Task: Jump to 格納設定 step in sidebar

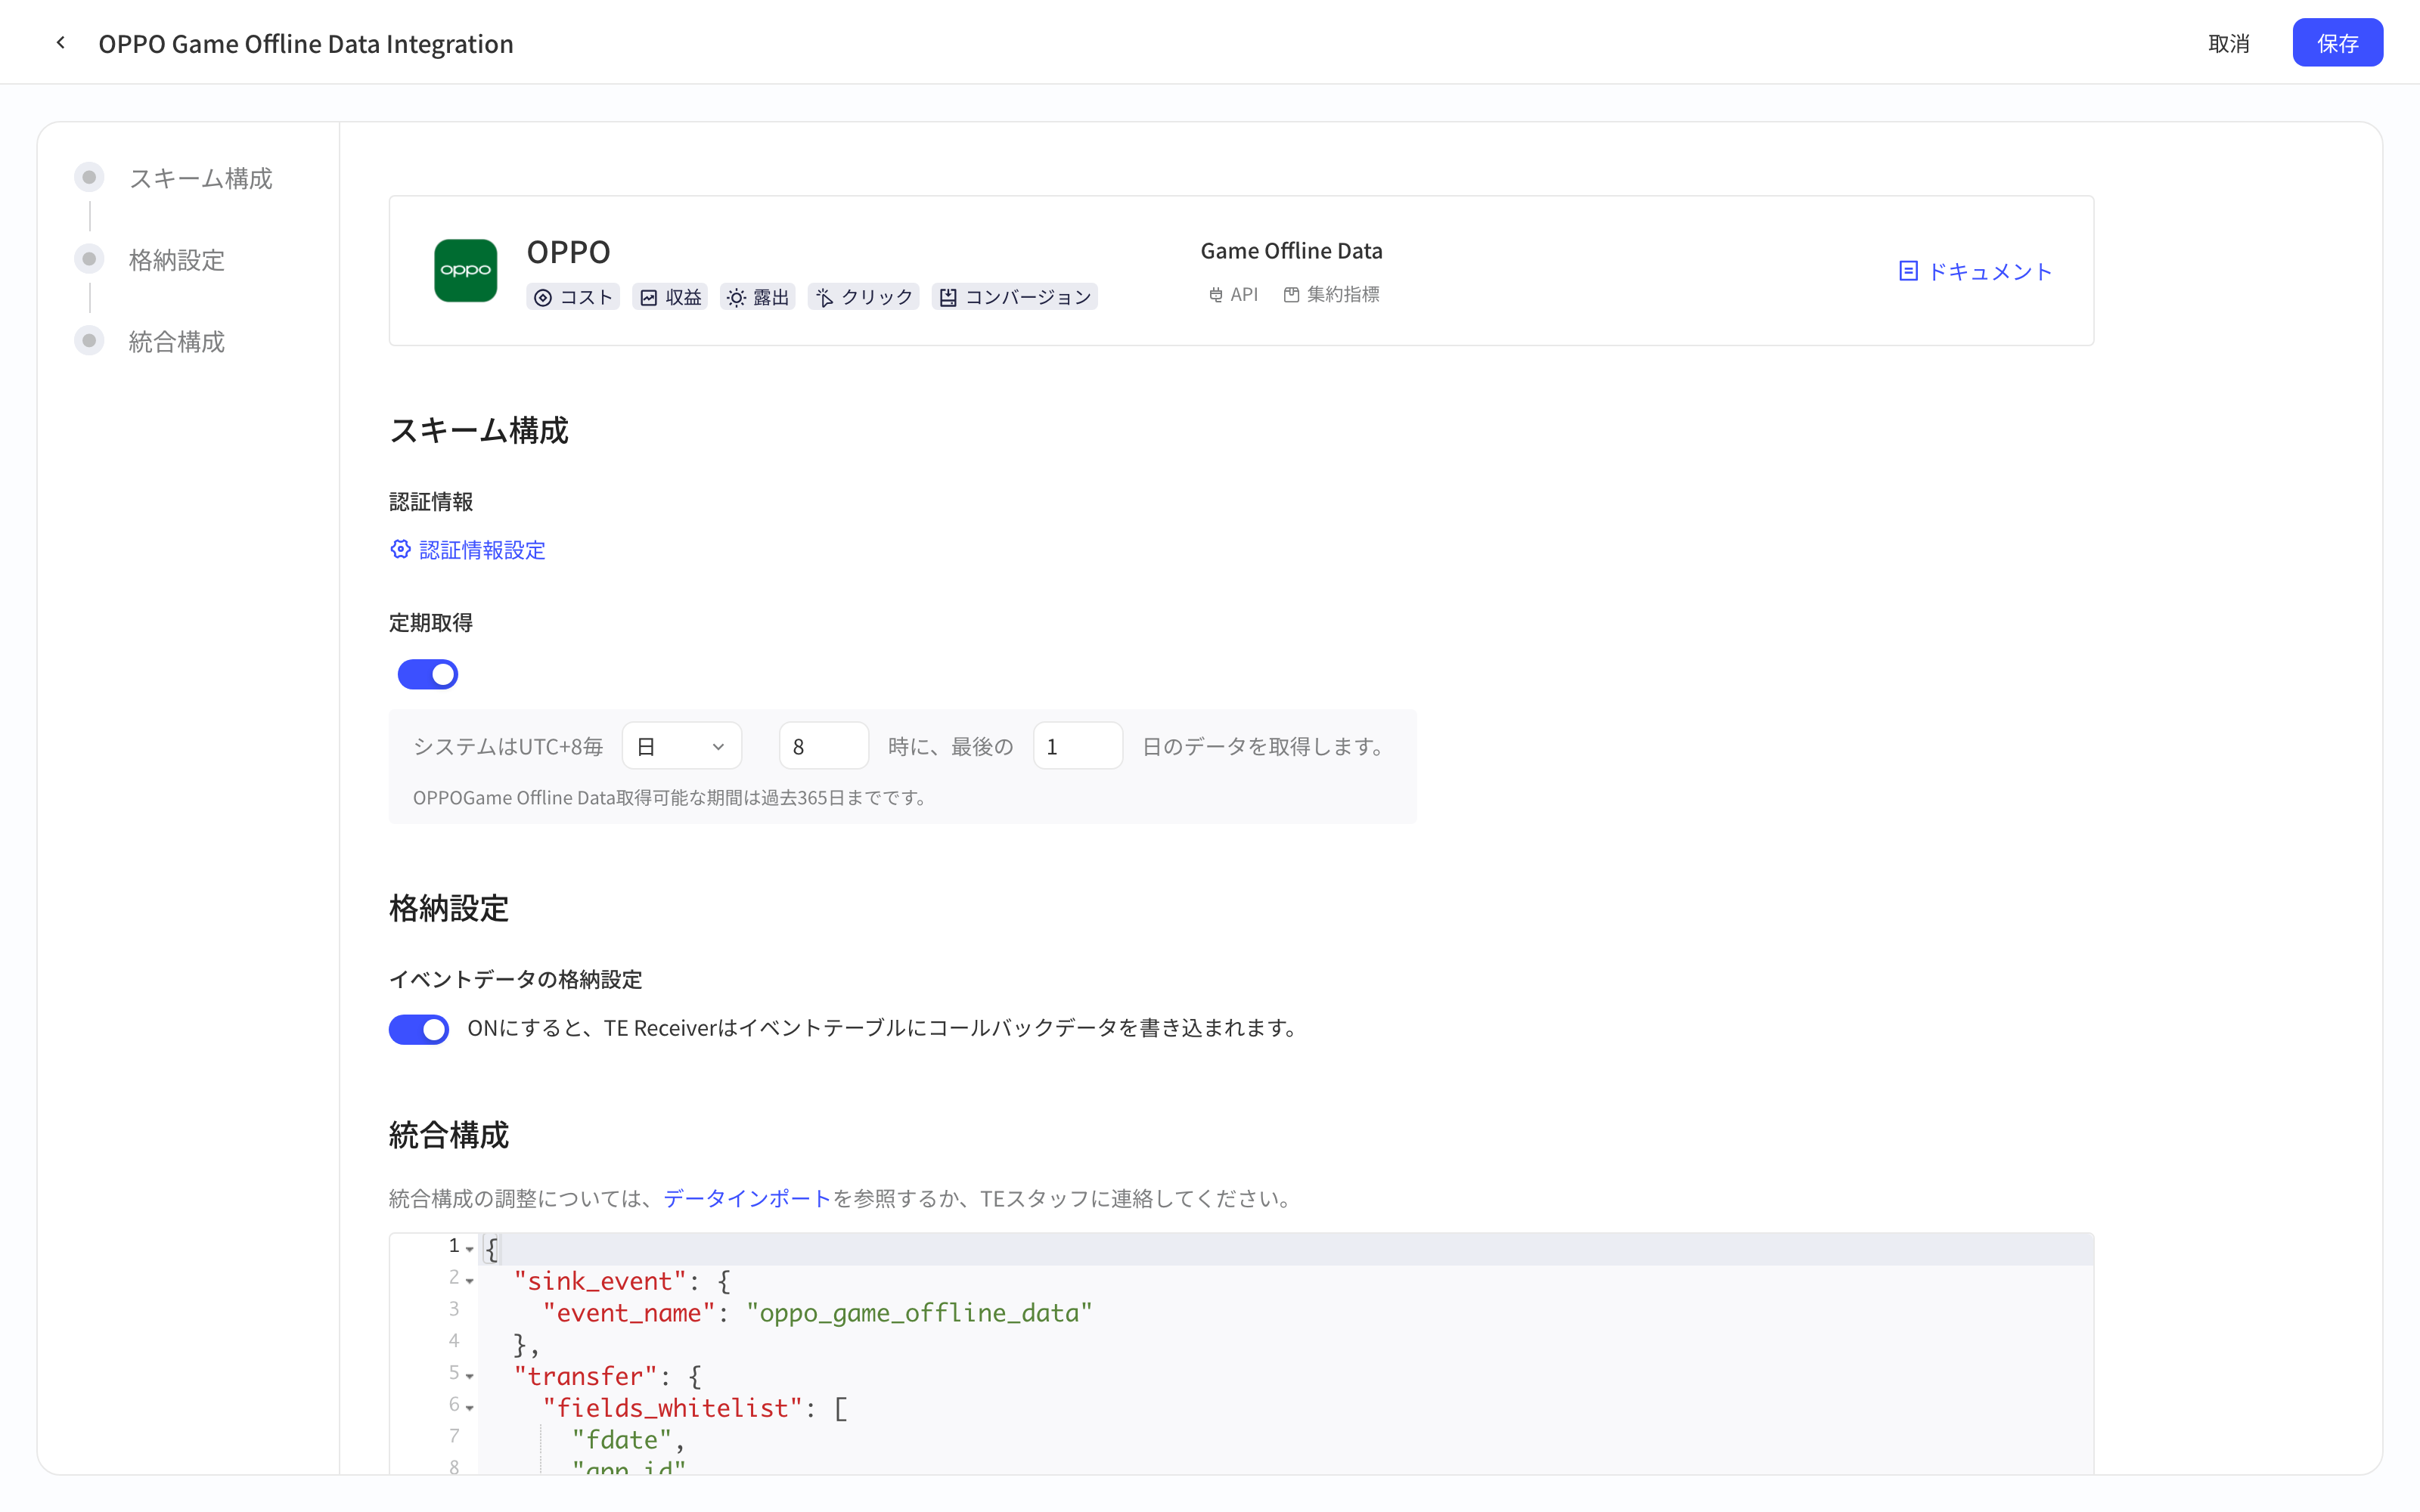Action: [x=176, y=260]
